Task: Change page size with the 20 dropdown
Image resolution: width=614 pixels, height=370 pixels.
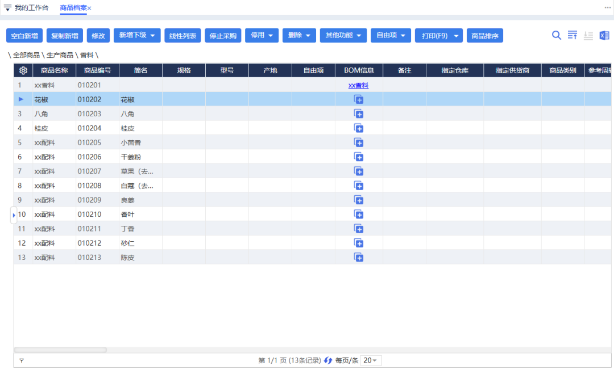Action: tap(372, 360)
